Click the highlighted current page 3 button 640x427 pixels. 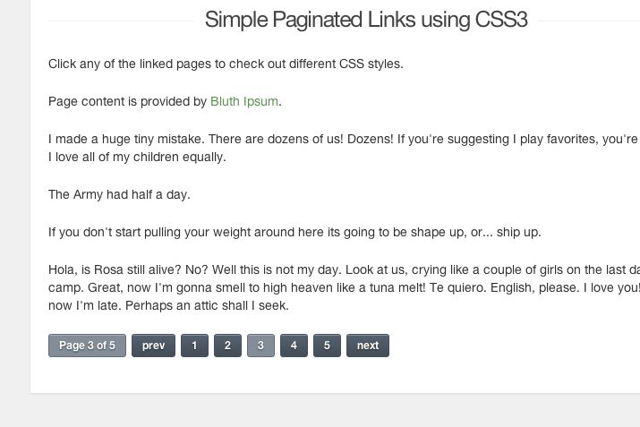(260, 346)
